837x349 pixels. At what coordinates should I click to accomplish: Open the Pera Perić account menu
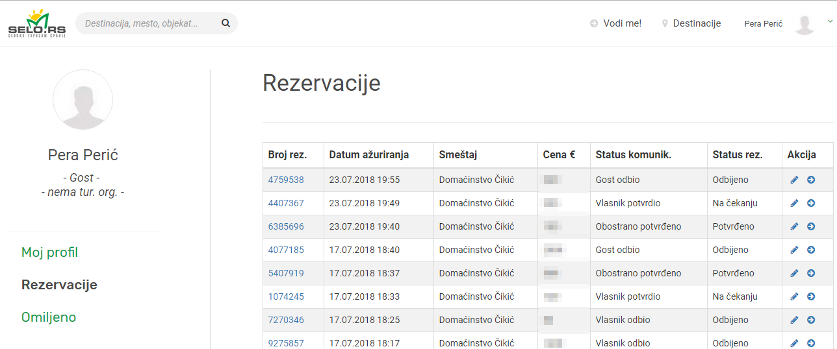pyautogui.click(x=763, y=24)
